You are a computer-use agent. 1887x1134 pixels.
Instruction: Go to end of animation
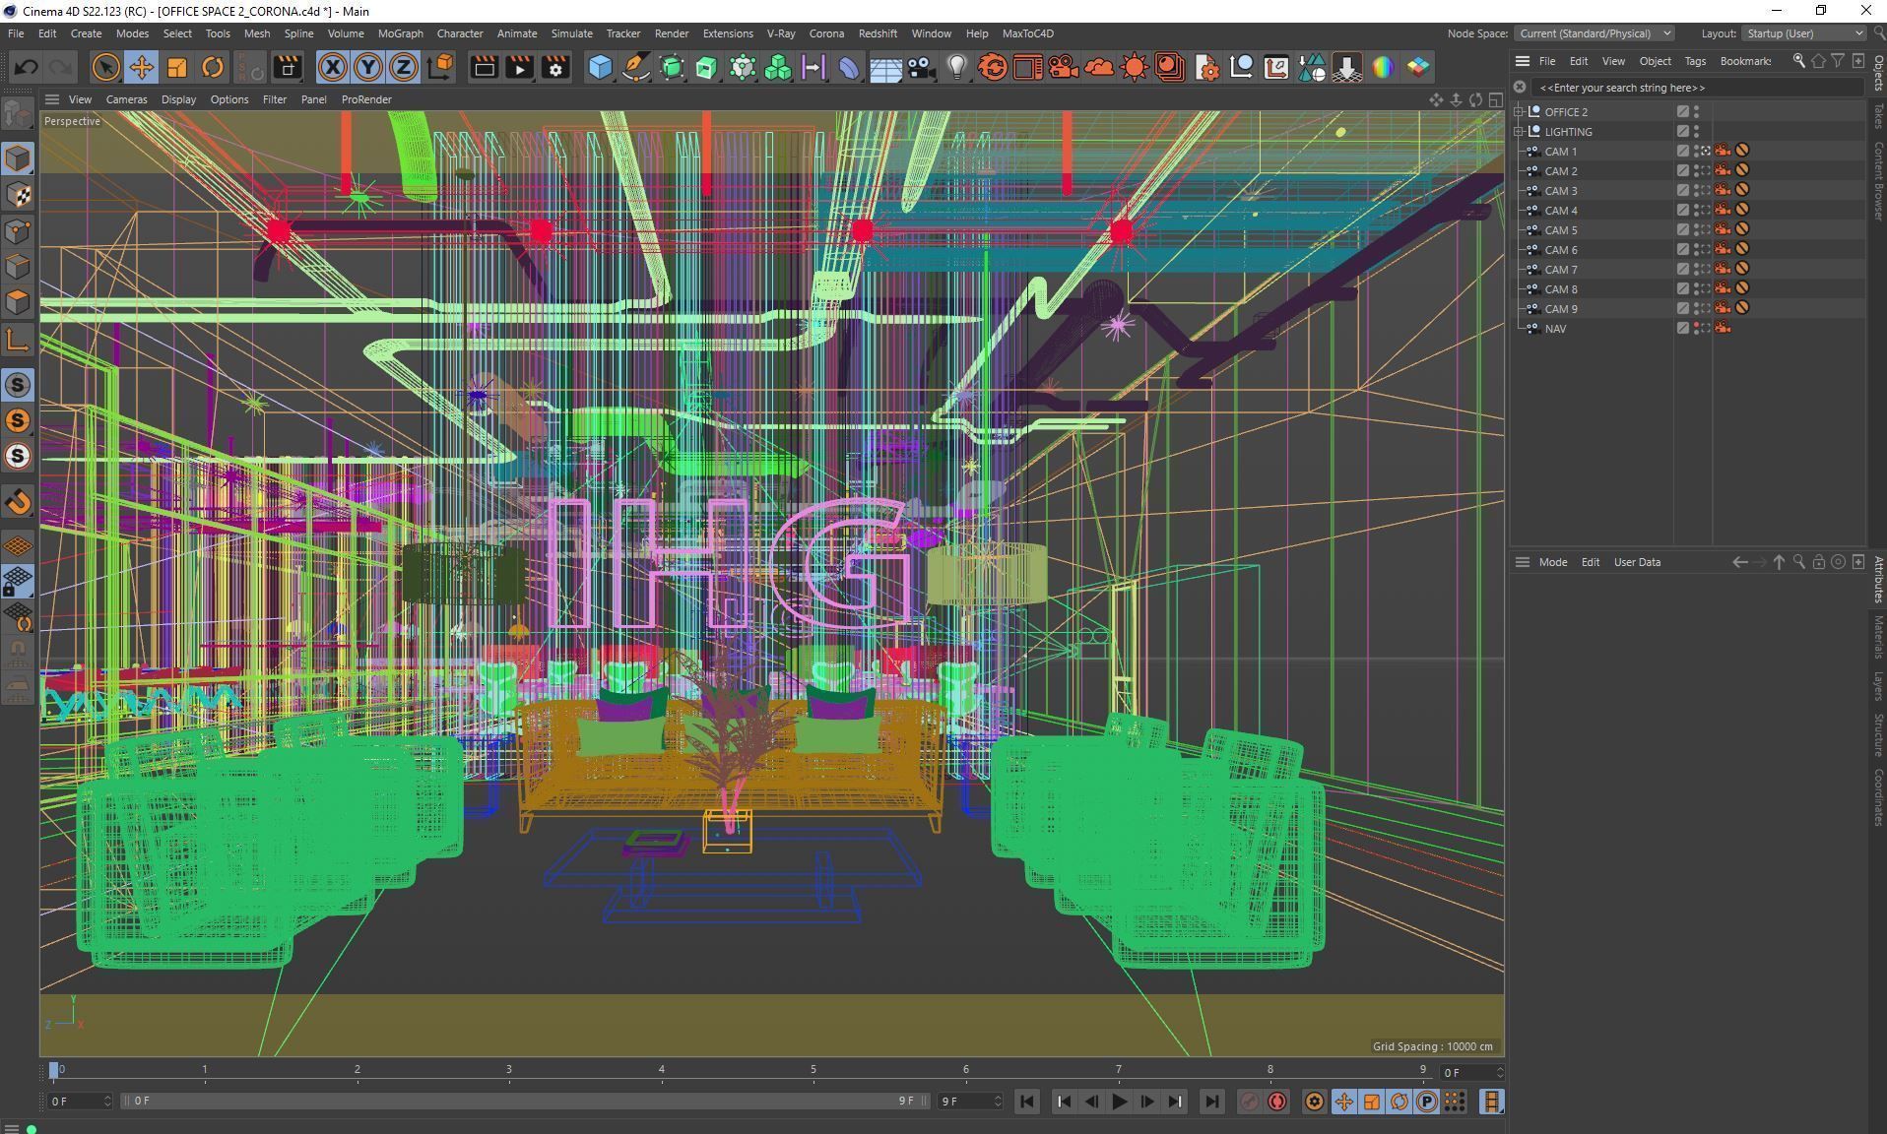coord(1212,1102)
